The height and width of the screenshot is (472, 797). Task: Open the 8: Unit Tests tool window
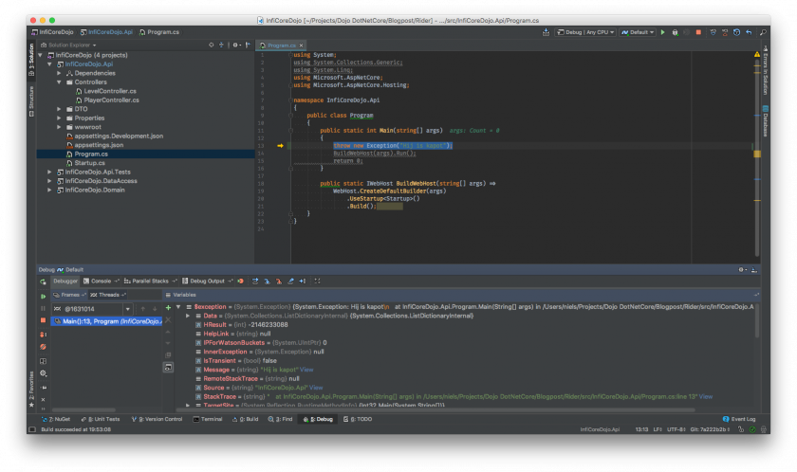pos(101,420)
